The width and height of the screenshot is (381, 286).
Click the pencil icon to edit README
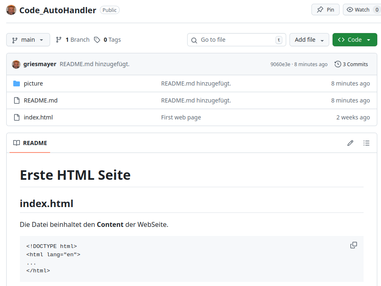[x=350, y=143]
